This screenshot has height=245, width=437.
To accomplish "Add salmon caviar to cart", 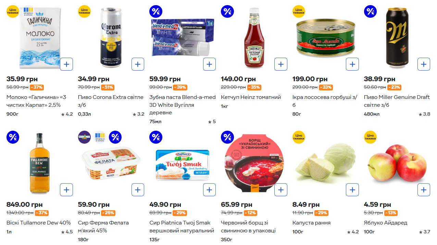I will point(352,64).
